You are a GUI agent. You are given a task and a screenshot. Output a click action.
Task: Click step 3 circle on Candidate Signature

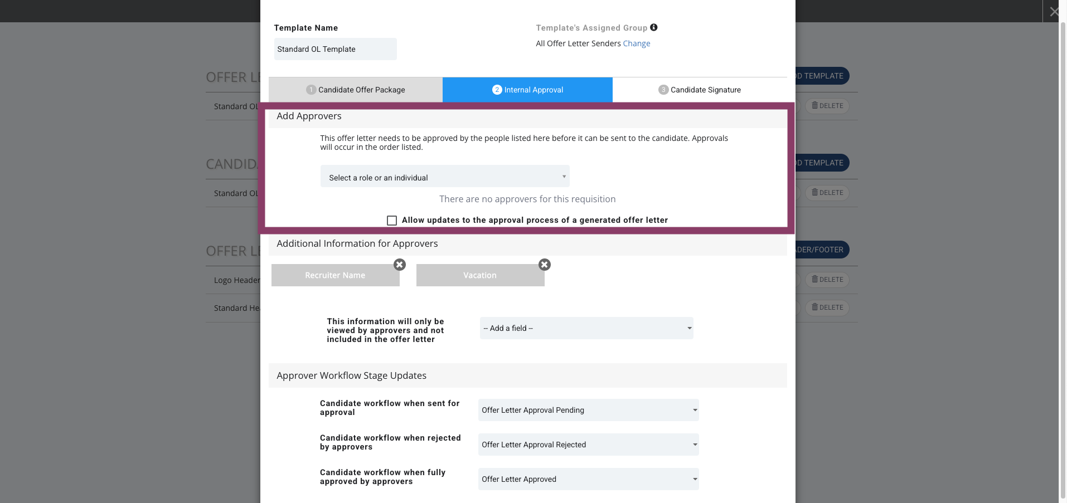(x=663, y=90)
